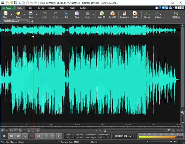Open the Sample Rate: 44100 dropdown
The width and height of the screenshot is (185, 144).
pyautogui.click(x=69, y=142)
